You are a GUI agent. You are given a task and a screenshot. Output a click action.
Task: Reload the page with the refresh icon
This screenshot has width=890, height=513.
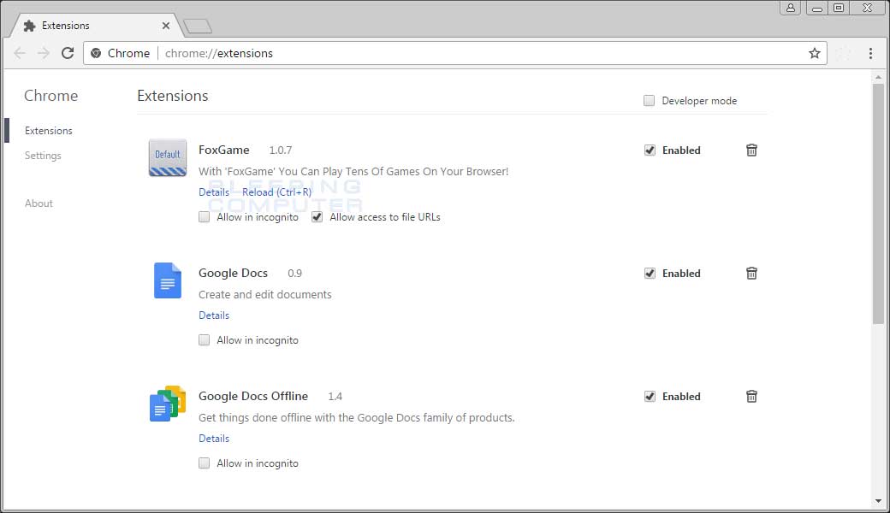tap(68, 53)
